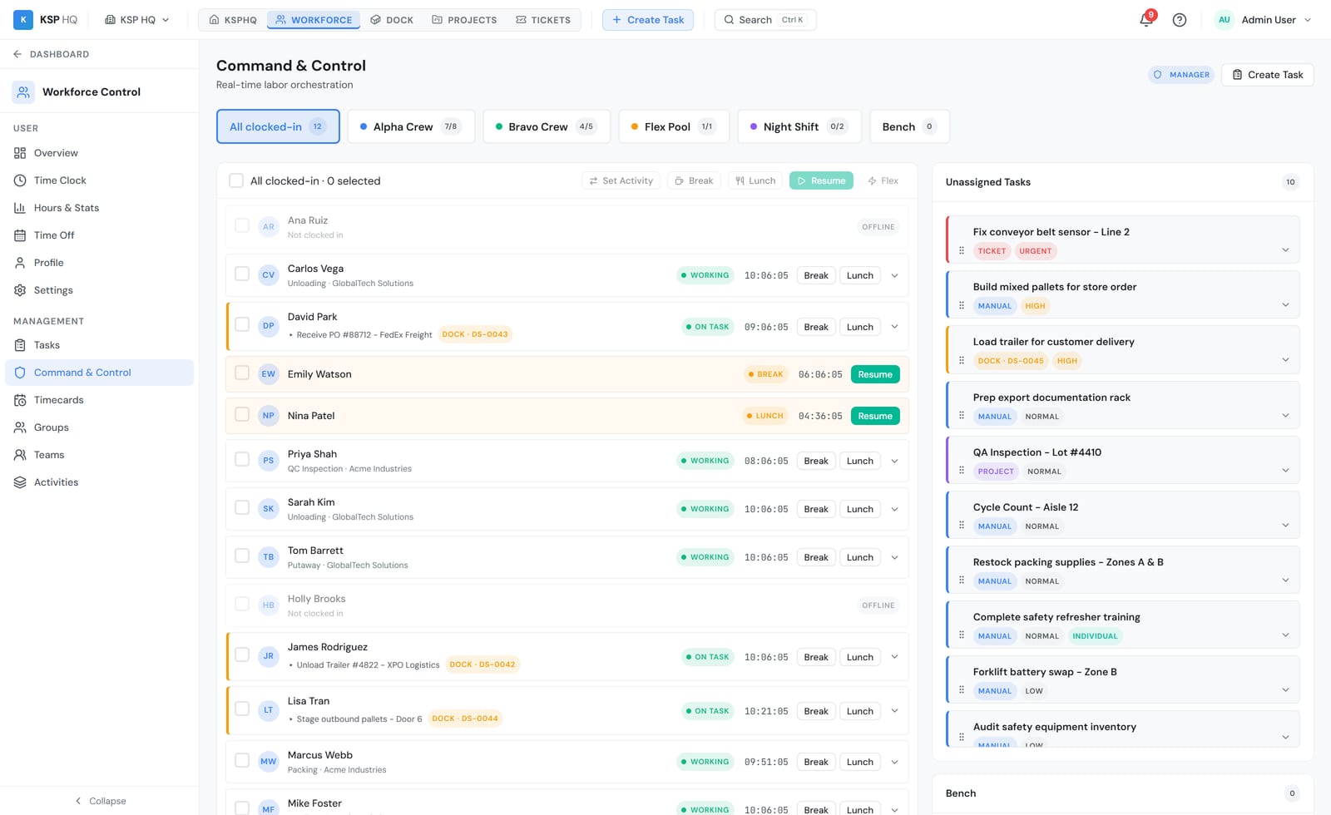Expand the QA Inspection Lot #4410 task
Viewport: 1331px width, 815px height.
tap(1285, 470)
